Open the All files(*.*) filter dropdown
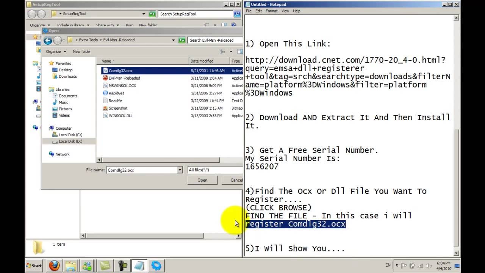This screenshot has height=273, width=485. [x=215, y=170]
